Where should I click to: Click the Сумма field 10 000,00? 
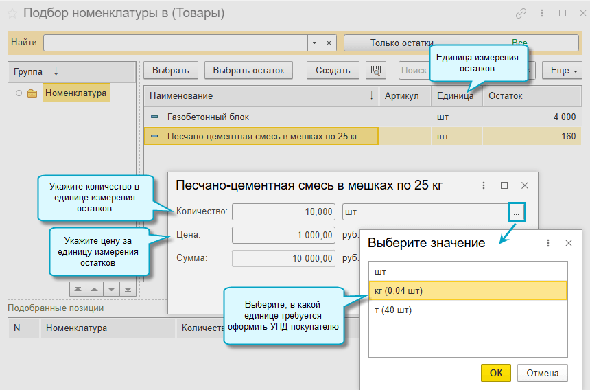284,259
